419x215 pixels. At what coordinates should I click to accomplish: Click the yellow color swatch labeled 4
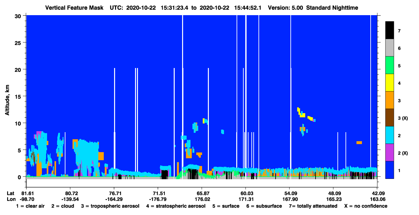390,83
